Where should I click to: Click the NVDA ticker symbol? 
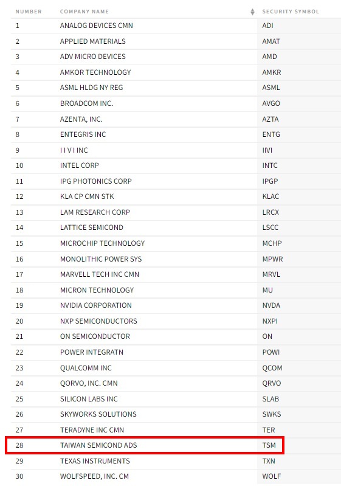point(271,305)
